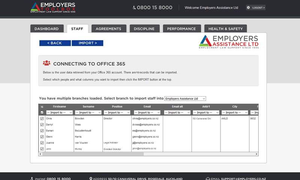Open the branch selection dropdown
Viewport: 300px width, 180px height.
(185, 98)
